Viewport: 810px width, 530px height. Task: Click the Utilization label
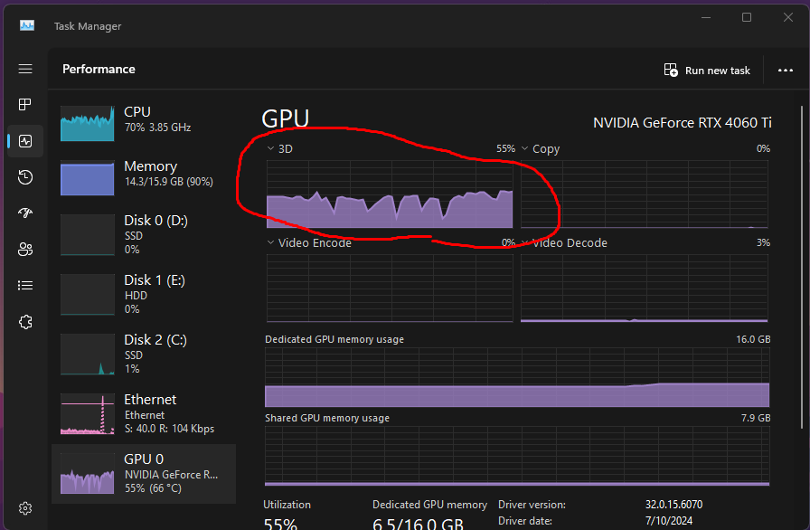tap(287, 505)
